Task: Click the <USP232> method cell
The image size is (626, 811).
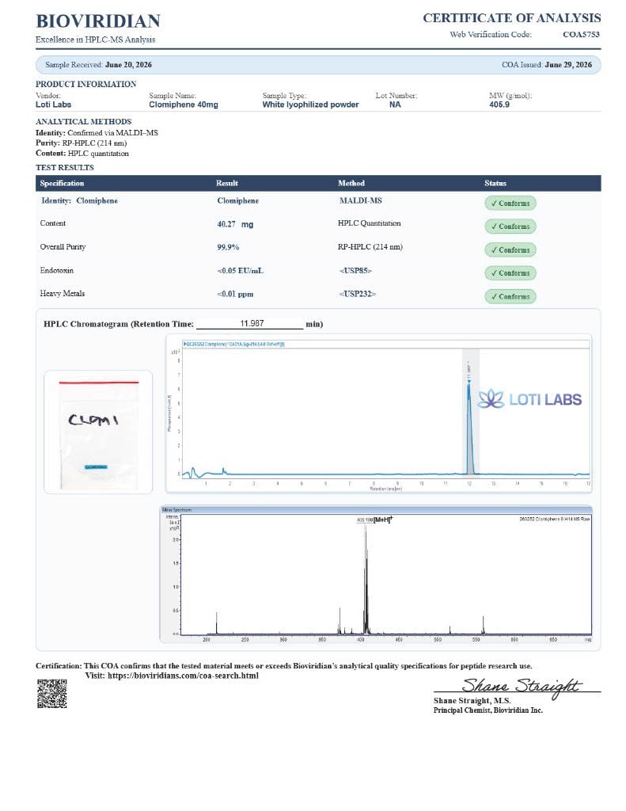Action: [357, 294]
